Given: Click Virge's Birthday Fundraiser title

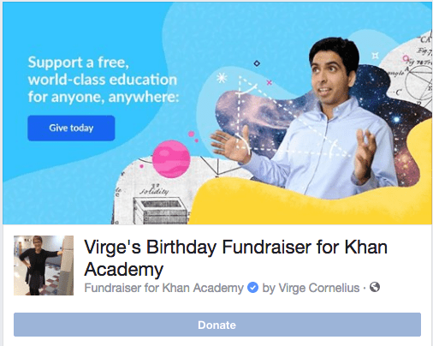Looking at the screenshot, I should click(235, 258).
